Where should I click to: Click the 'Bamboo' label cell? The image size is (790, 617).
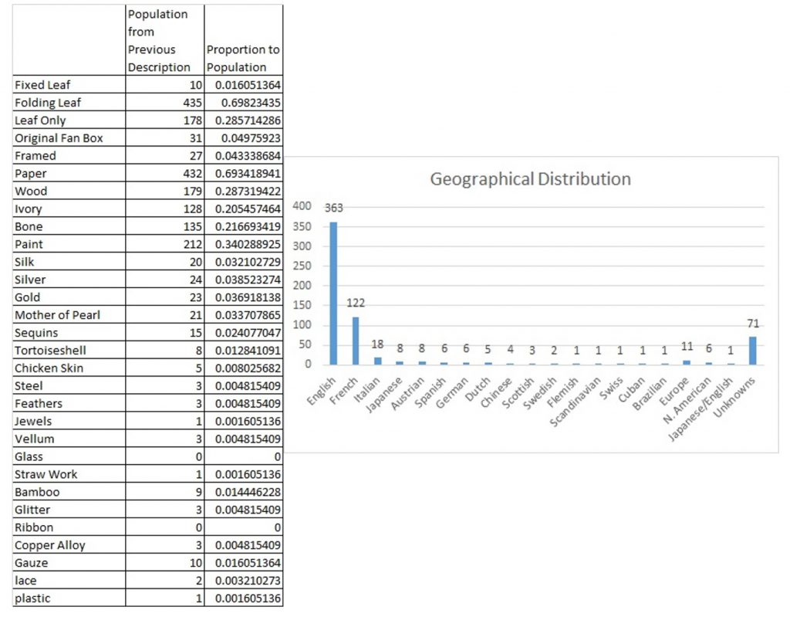(69, 491)
